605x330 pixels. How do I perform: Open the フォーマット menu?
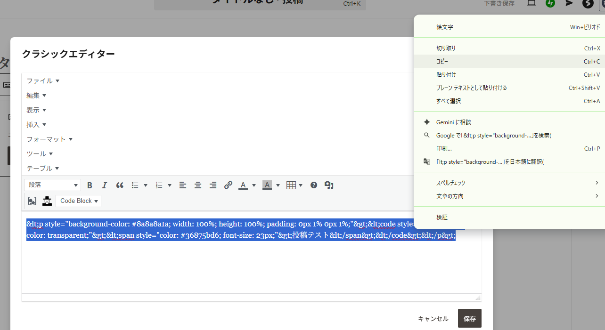point(49,139)
